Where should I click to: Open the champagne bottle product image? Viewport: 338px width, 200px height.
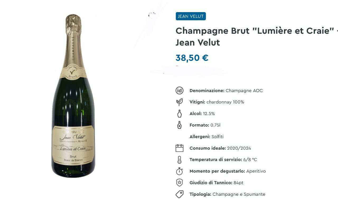(x=73, y=96)
